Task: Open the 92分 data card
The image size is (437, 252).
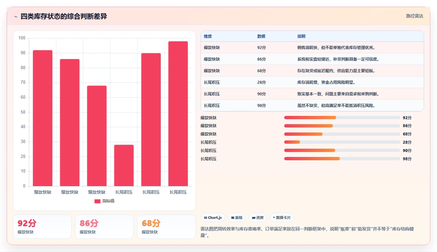Action: tap(42, 227)
